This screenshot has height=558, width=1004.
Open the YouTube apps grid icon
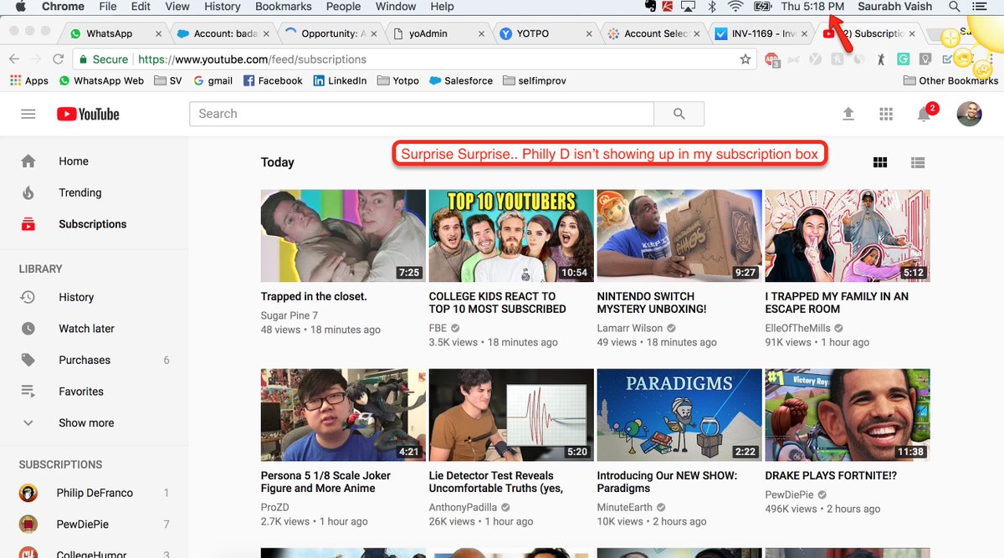click(x=886, y=114)
